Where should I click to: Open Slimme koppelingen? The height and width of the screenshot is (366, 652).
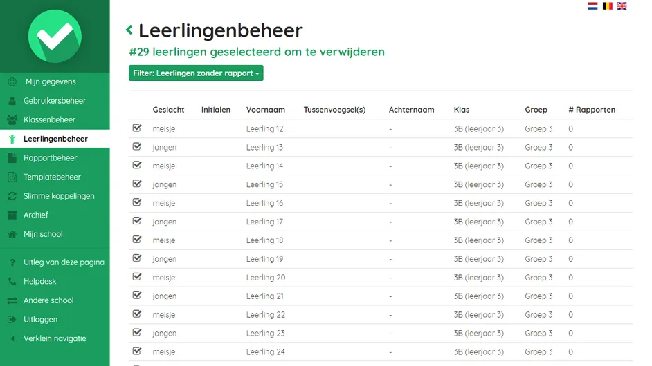click(59, 196)
